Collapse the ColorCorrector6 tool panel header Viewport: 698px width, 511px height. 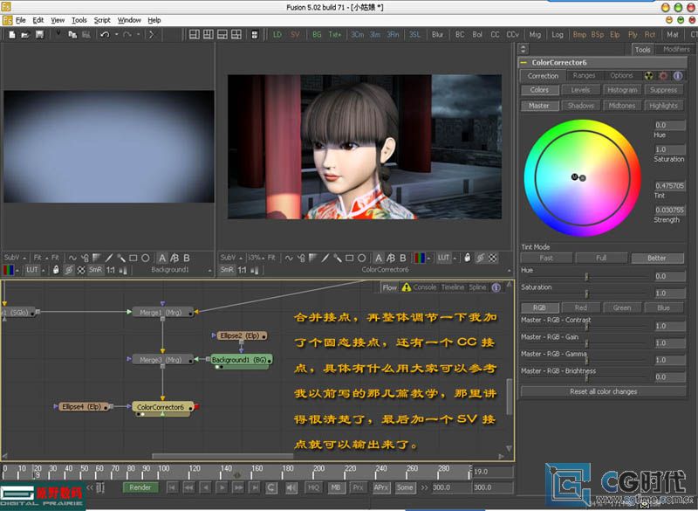[523, 63]
